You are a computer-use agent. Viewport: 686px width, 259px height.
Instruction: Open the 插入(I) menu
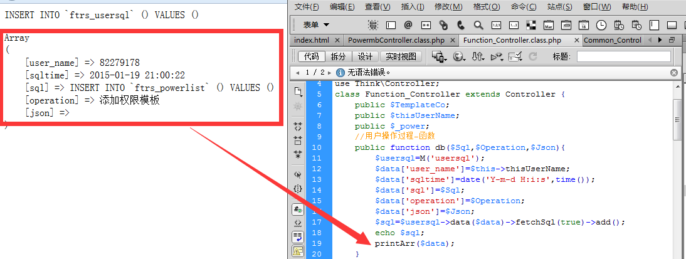click(413, 6)
